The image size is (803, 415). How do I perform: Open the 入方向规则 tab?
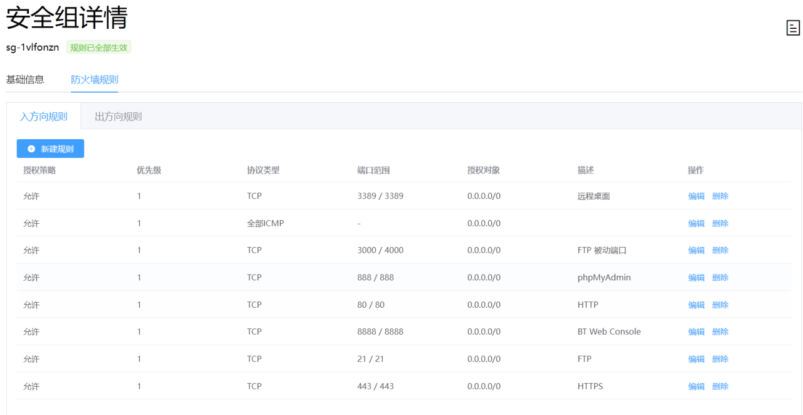pyautogui.click(x=44, y=117)
